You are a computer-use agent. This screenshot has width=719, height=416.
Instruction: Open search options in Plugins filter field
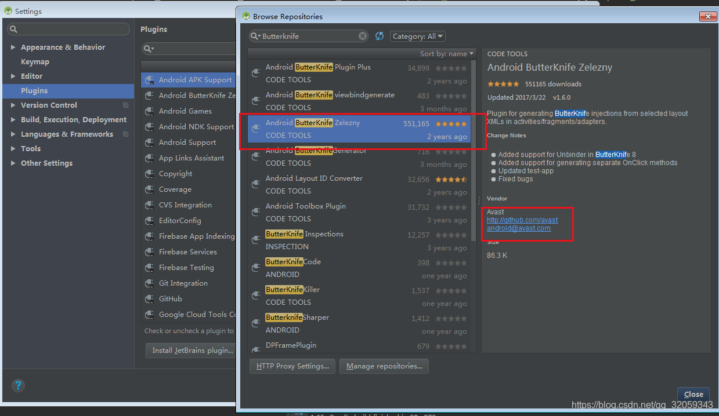point(149,49)
